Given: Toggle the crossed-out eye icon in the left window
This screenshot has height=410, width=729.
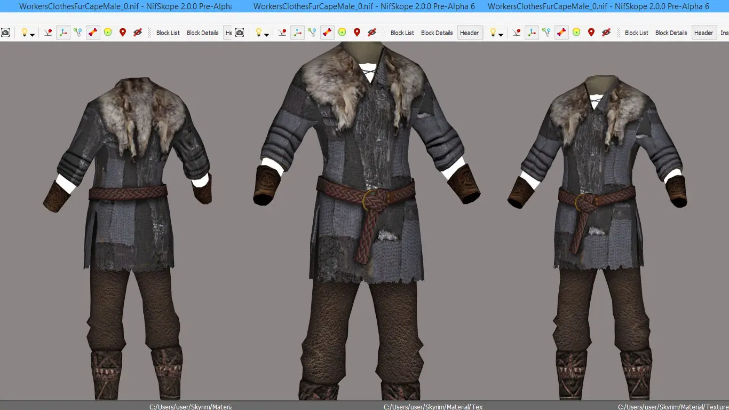Looking at the screenshot, I should pos(138,33).
